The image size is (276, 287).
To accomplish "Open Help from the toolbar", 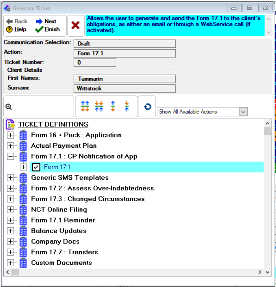I will [x=17, y=29].
